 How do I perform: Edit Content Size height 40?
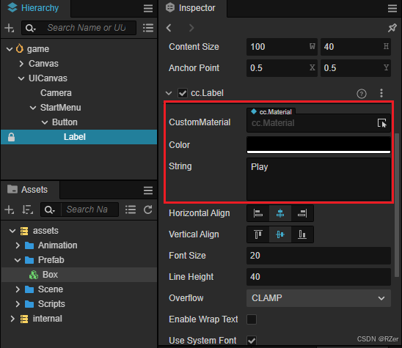pyautogui.click(x=356, y=47)
